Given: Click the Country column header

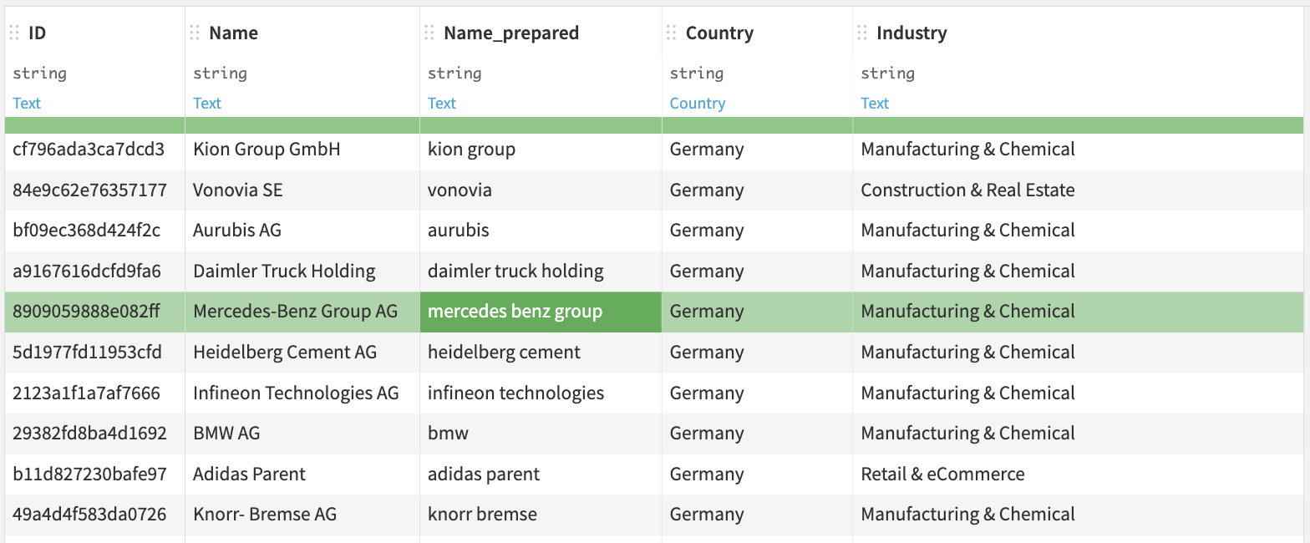Looking at the screenshot, I should pos(720,33).
